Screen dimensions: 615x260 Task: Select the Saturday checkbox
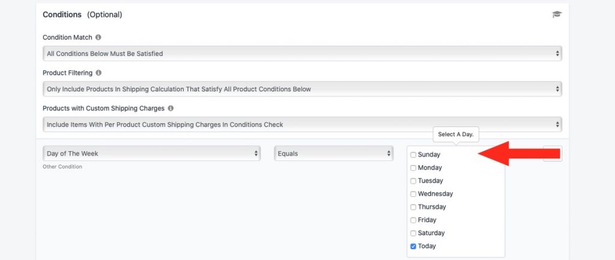pos(413,234)
